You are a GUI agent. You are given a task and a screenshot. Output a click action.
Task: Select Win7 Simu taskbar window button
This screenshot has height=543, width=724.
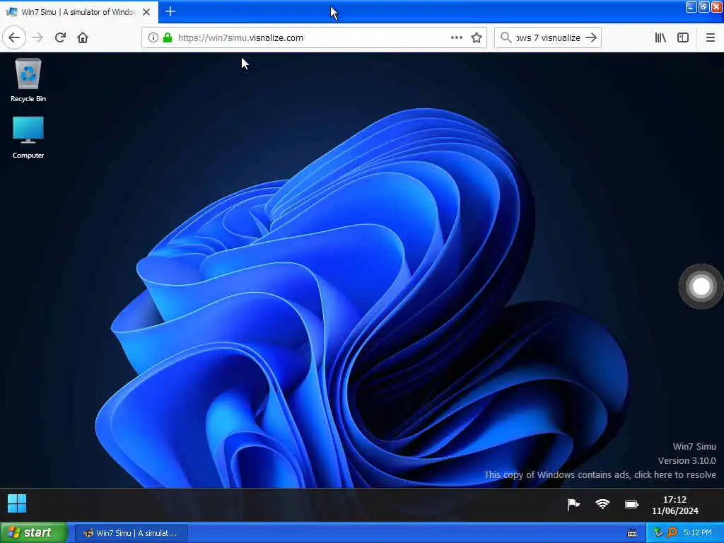131,533
